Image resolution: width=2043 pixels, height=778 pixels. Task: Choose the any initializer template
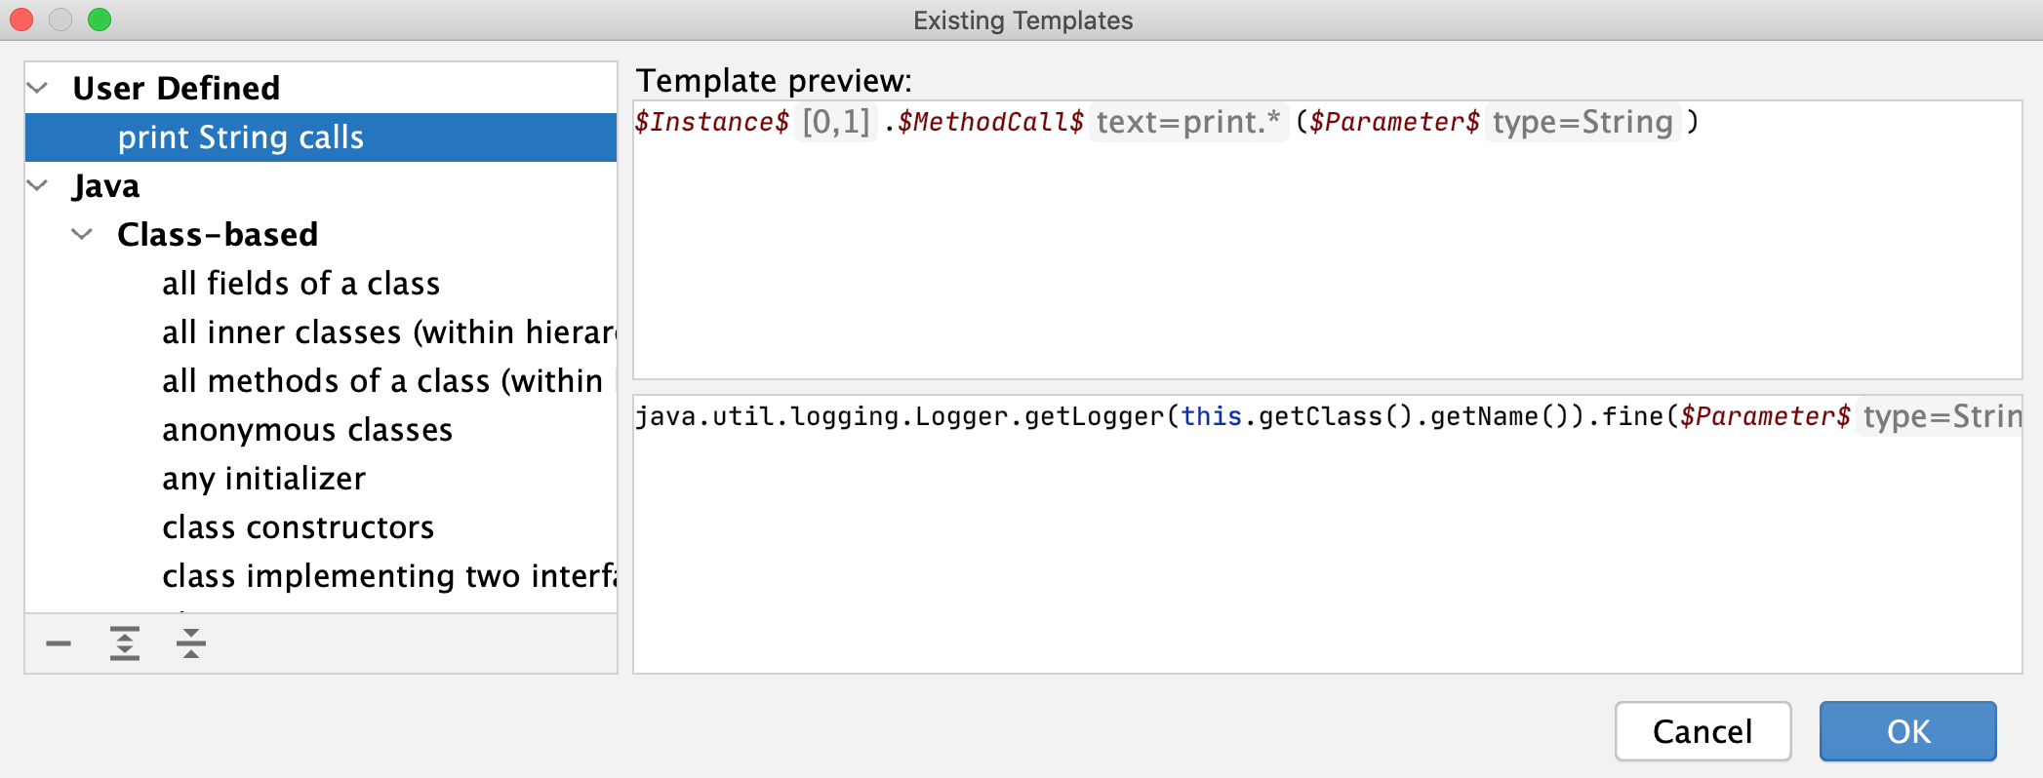click(263, 479)
